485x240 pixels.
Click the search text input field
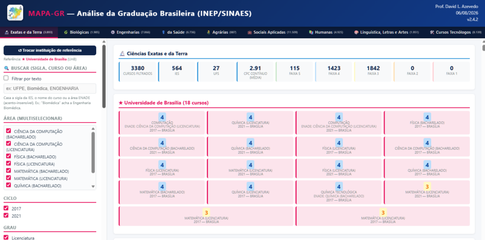[x=50, y=89]
